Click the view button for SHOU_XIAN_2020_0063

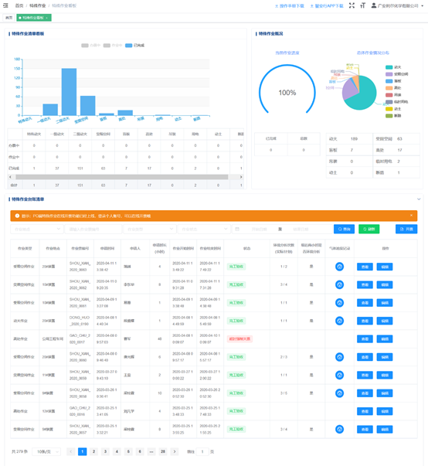365,267
